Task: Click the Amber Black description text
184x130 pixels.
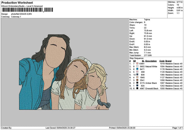Action: point(151,83)
